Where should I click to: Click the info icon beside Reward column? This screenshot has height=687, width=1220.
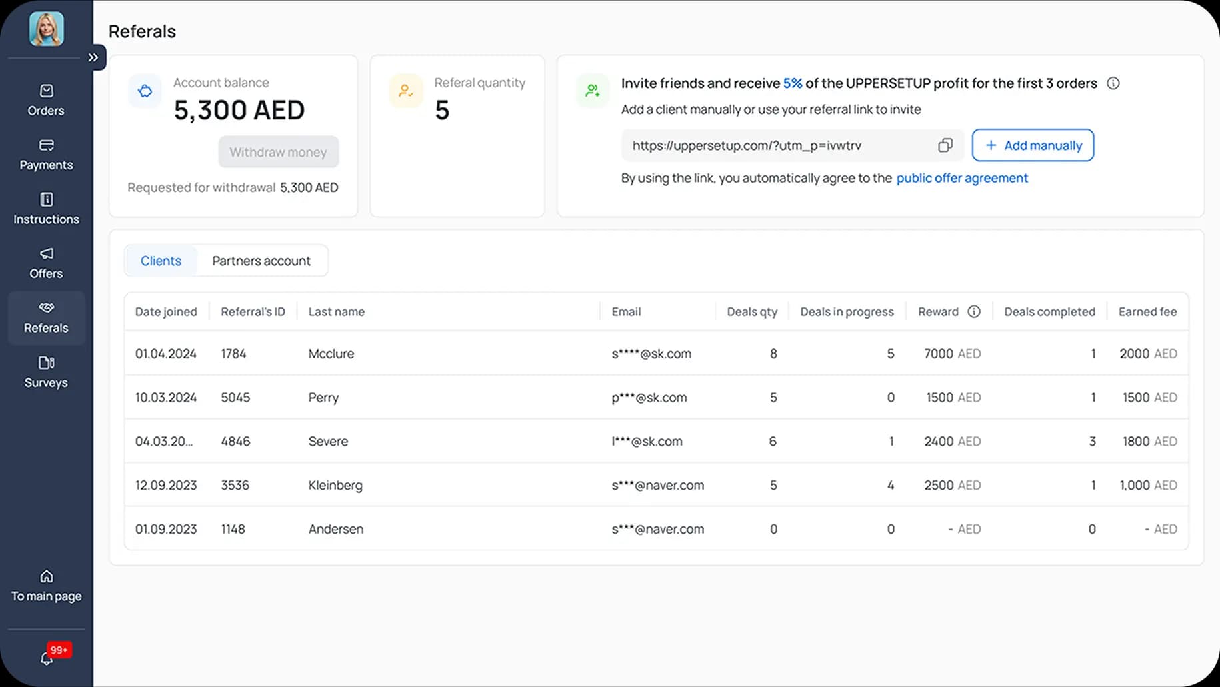click(974, 312)
